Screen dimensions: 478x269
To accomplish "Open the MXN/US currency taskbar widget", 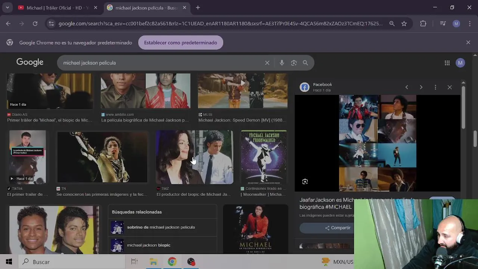I will tap(338, 262).
